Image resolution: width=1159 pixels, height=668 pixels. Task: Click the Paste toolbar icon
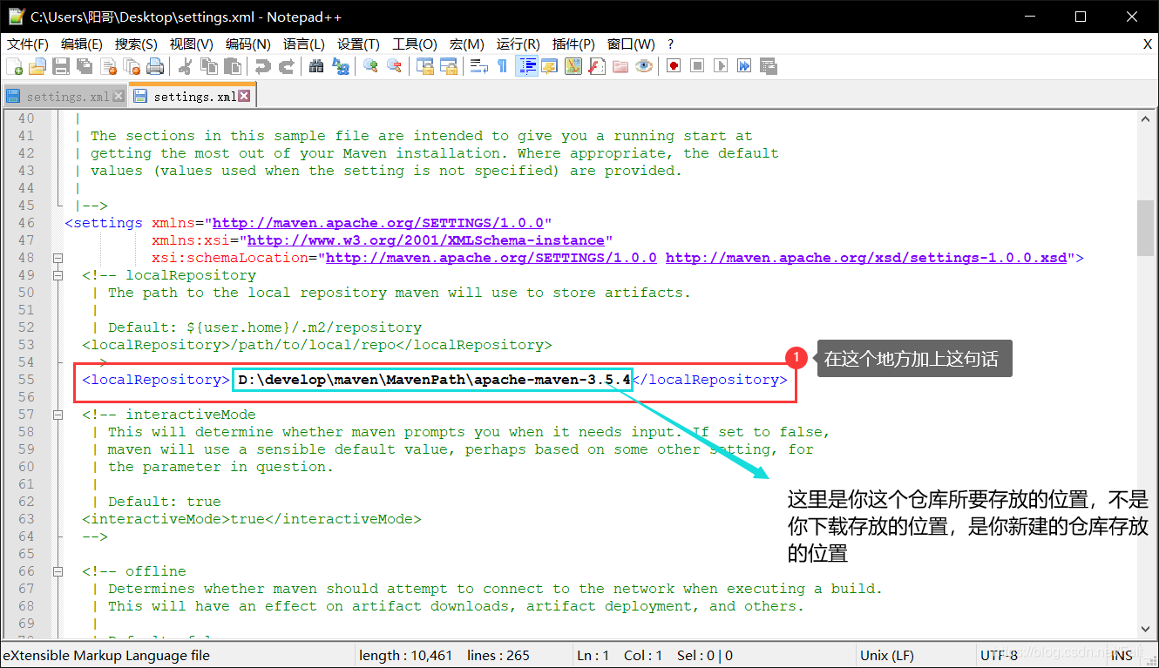(x=232, y=66)
